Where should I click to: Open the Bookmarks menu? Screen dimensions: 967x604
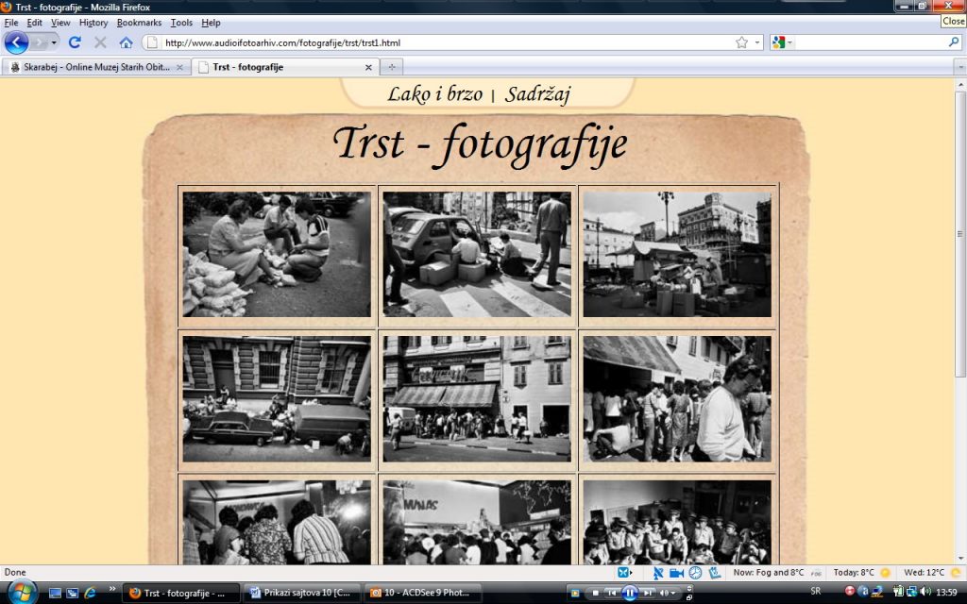pyautogui.click(x=139, y=23)
